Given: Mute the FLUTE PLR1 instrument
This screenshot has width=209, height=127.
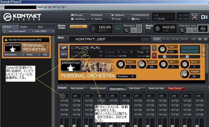Looking at the screenshot, I should [154, 56].
